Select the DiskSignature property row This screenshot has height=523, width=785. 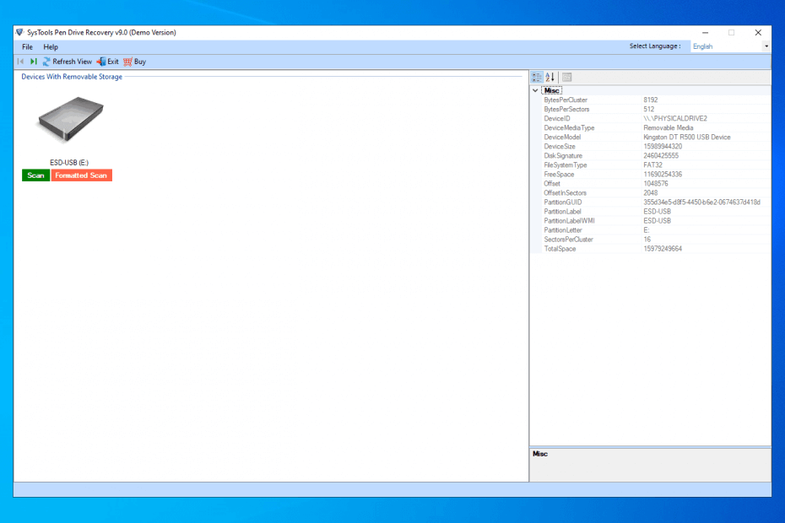click(x=657, y=156)
